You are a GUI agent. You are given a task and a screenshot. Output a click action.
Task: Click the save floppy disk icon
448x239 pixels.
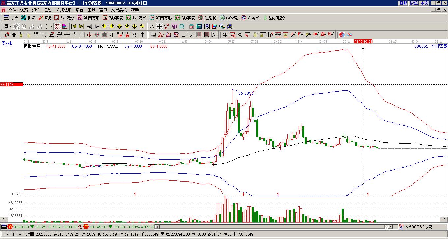tap(214, 26)
